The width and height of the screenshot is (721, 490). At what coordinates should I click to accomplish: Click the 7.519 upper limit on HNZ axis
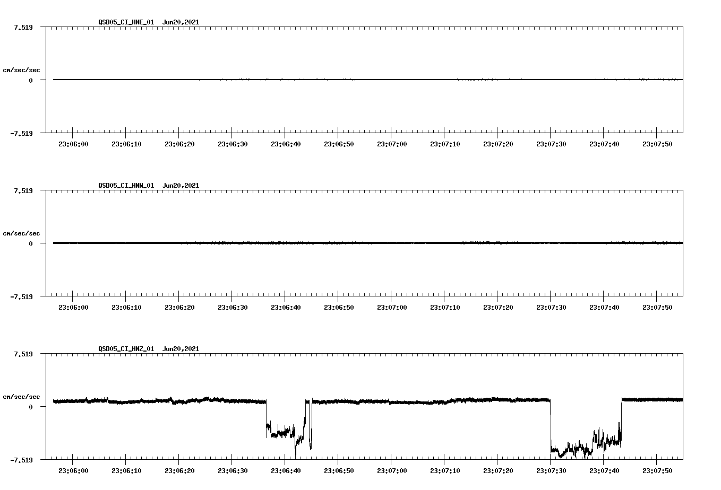(23, 354)
